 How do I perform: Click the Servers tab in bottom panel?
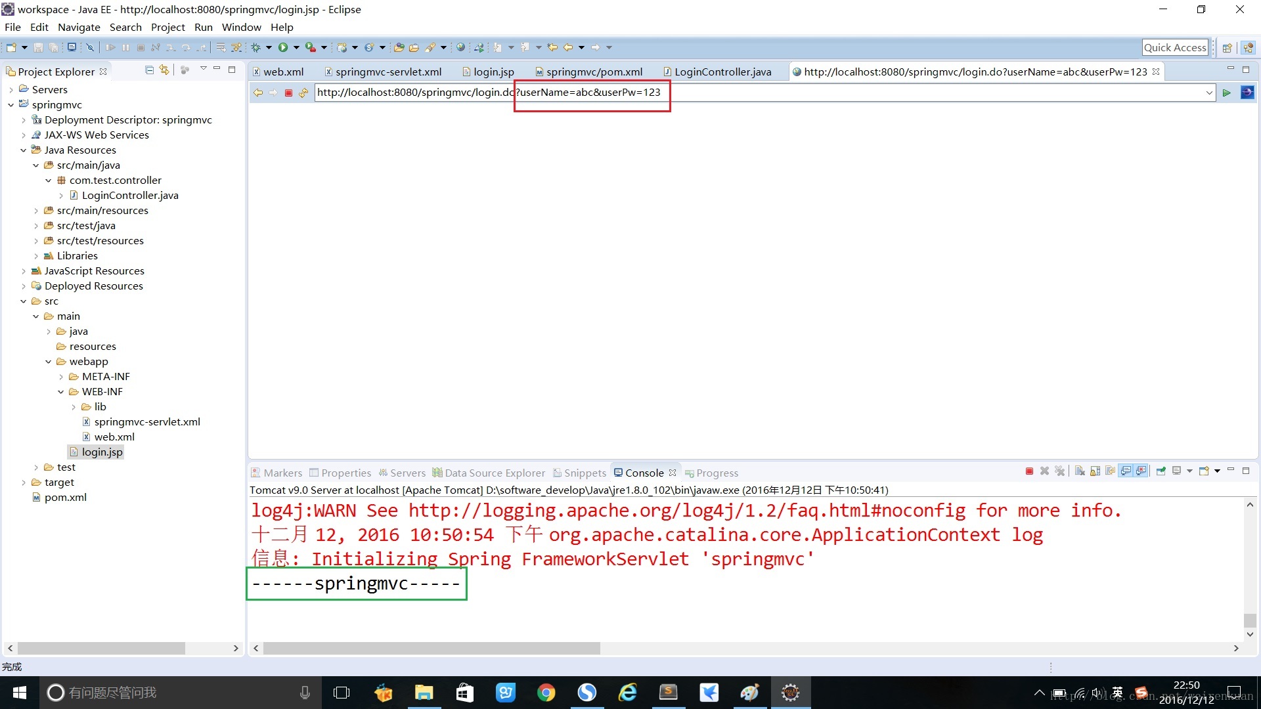[x=407, y=472]
